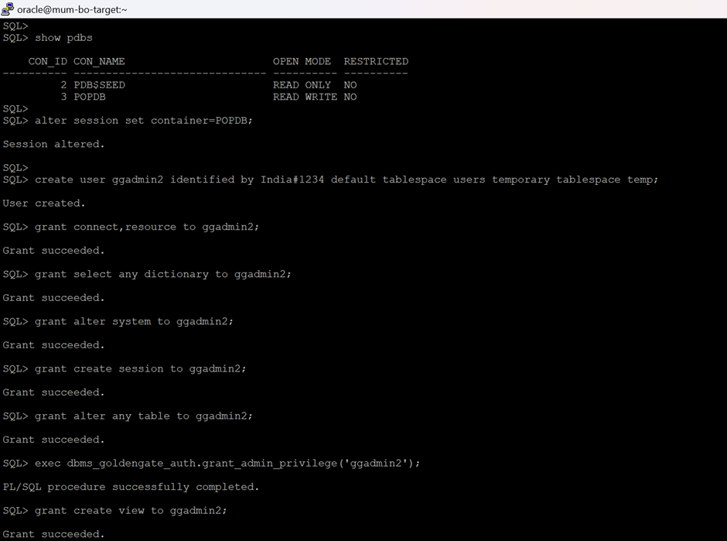Click the 'grant alter system to ggadmin2' line
The height and width of the screenshot is (541, 727).
134,321
